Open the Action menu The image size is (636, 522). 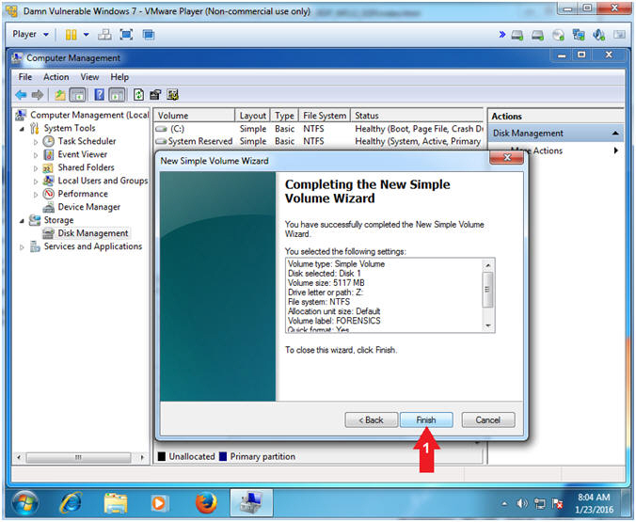(x=56, y=77)
